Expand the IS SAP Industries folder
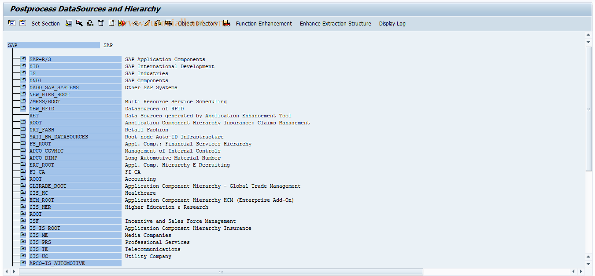 click(x=23, y=73)
